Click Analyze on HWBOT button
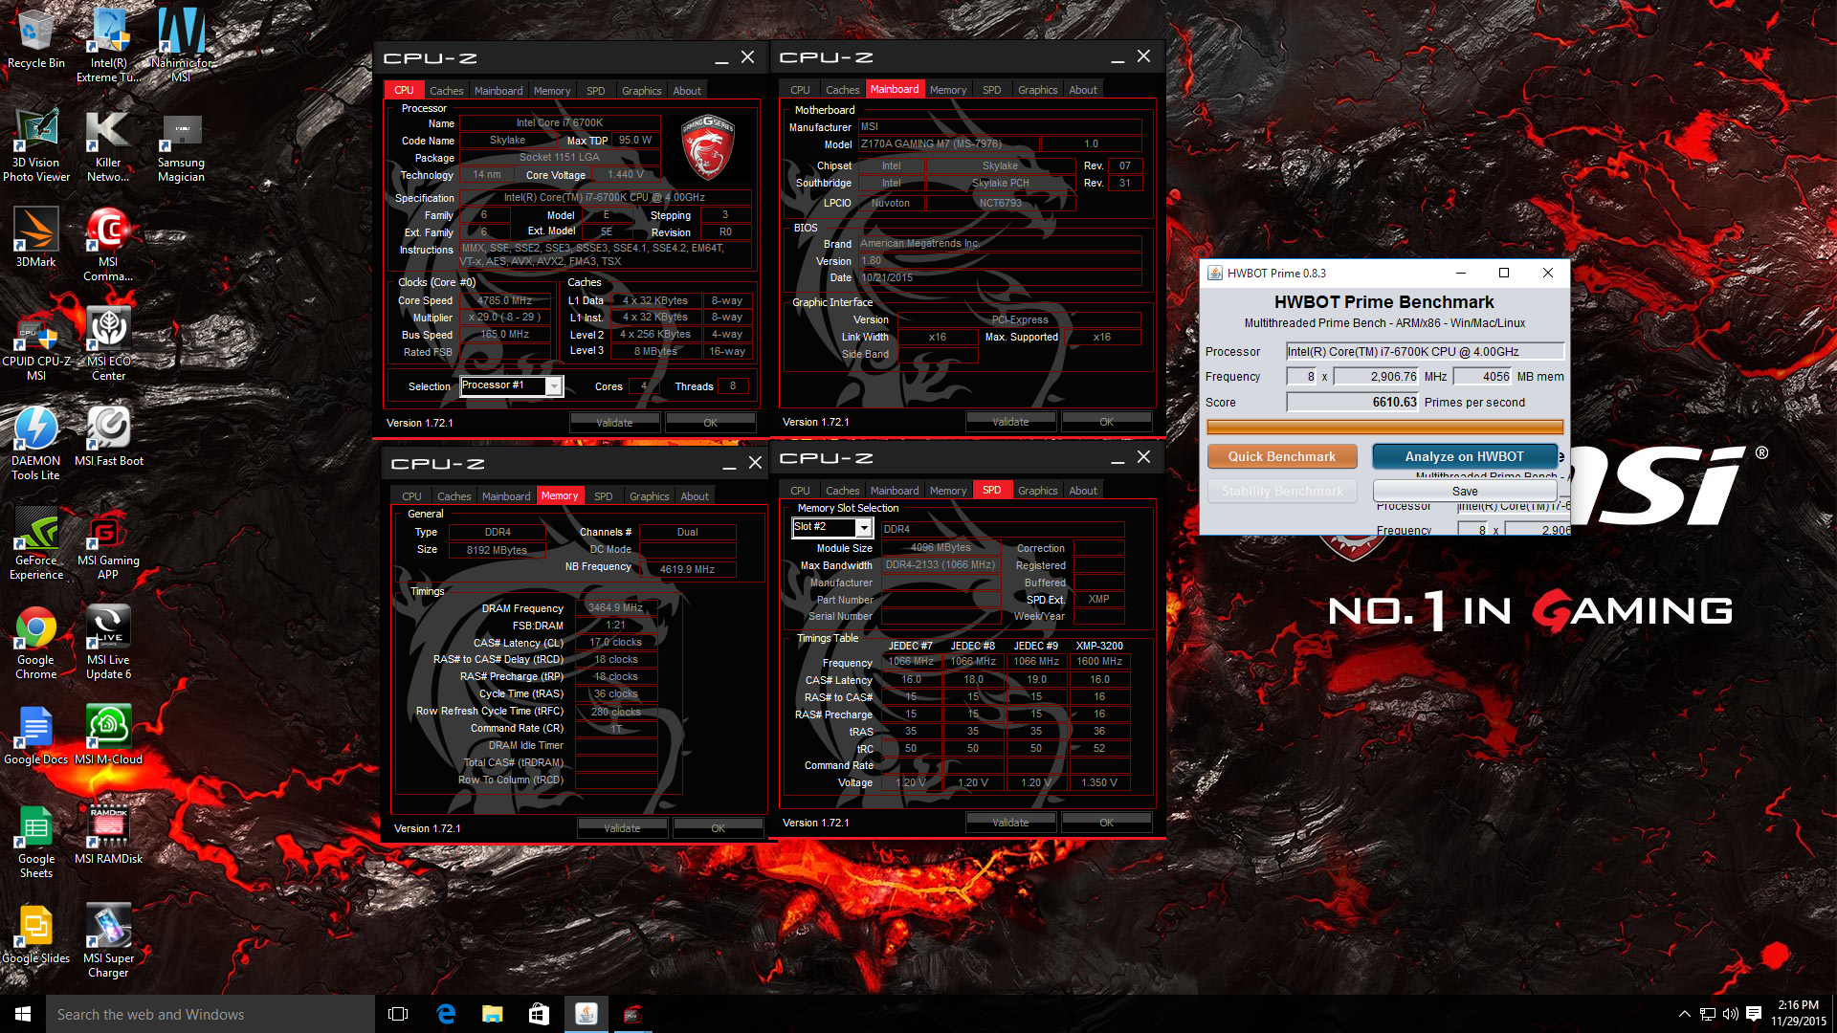Screen dimensions: 1837x1033 tap(1464, 456)
